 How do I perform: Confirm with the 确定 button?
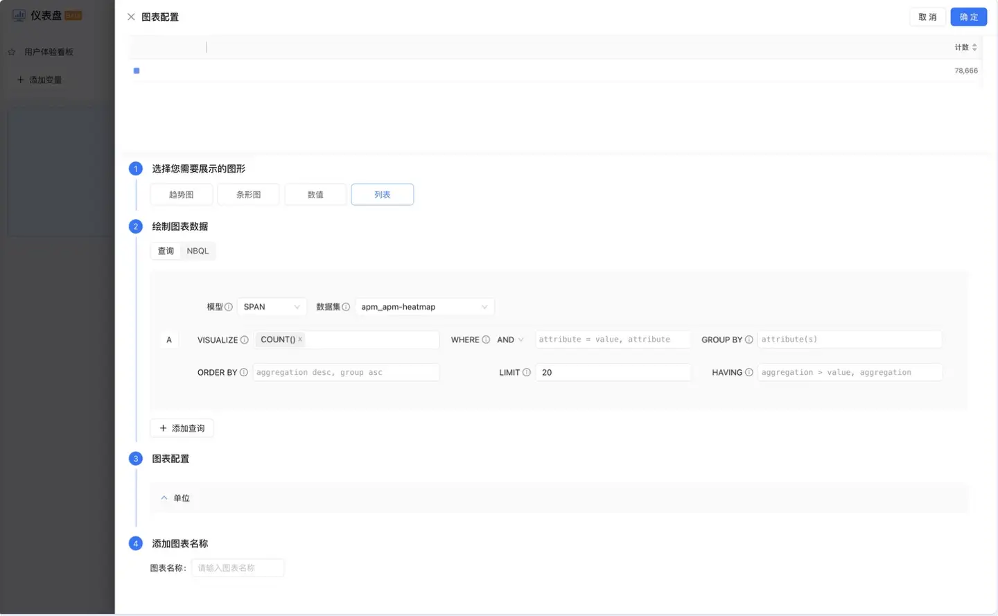(x=968, y=17)
